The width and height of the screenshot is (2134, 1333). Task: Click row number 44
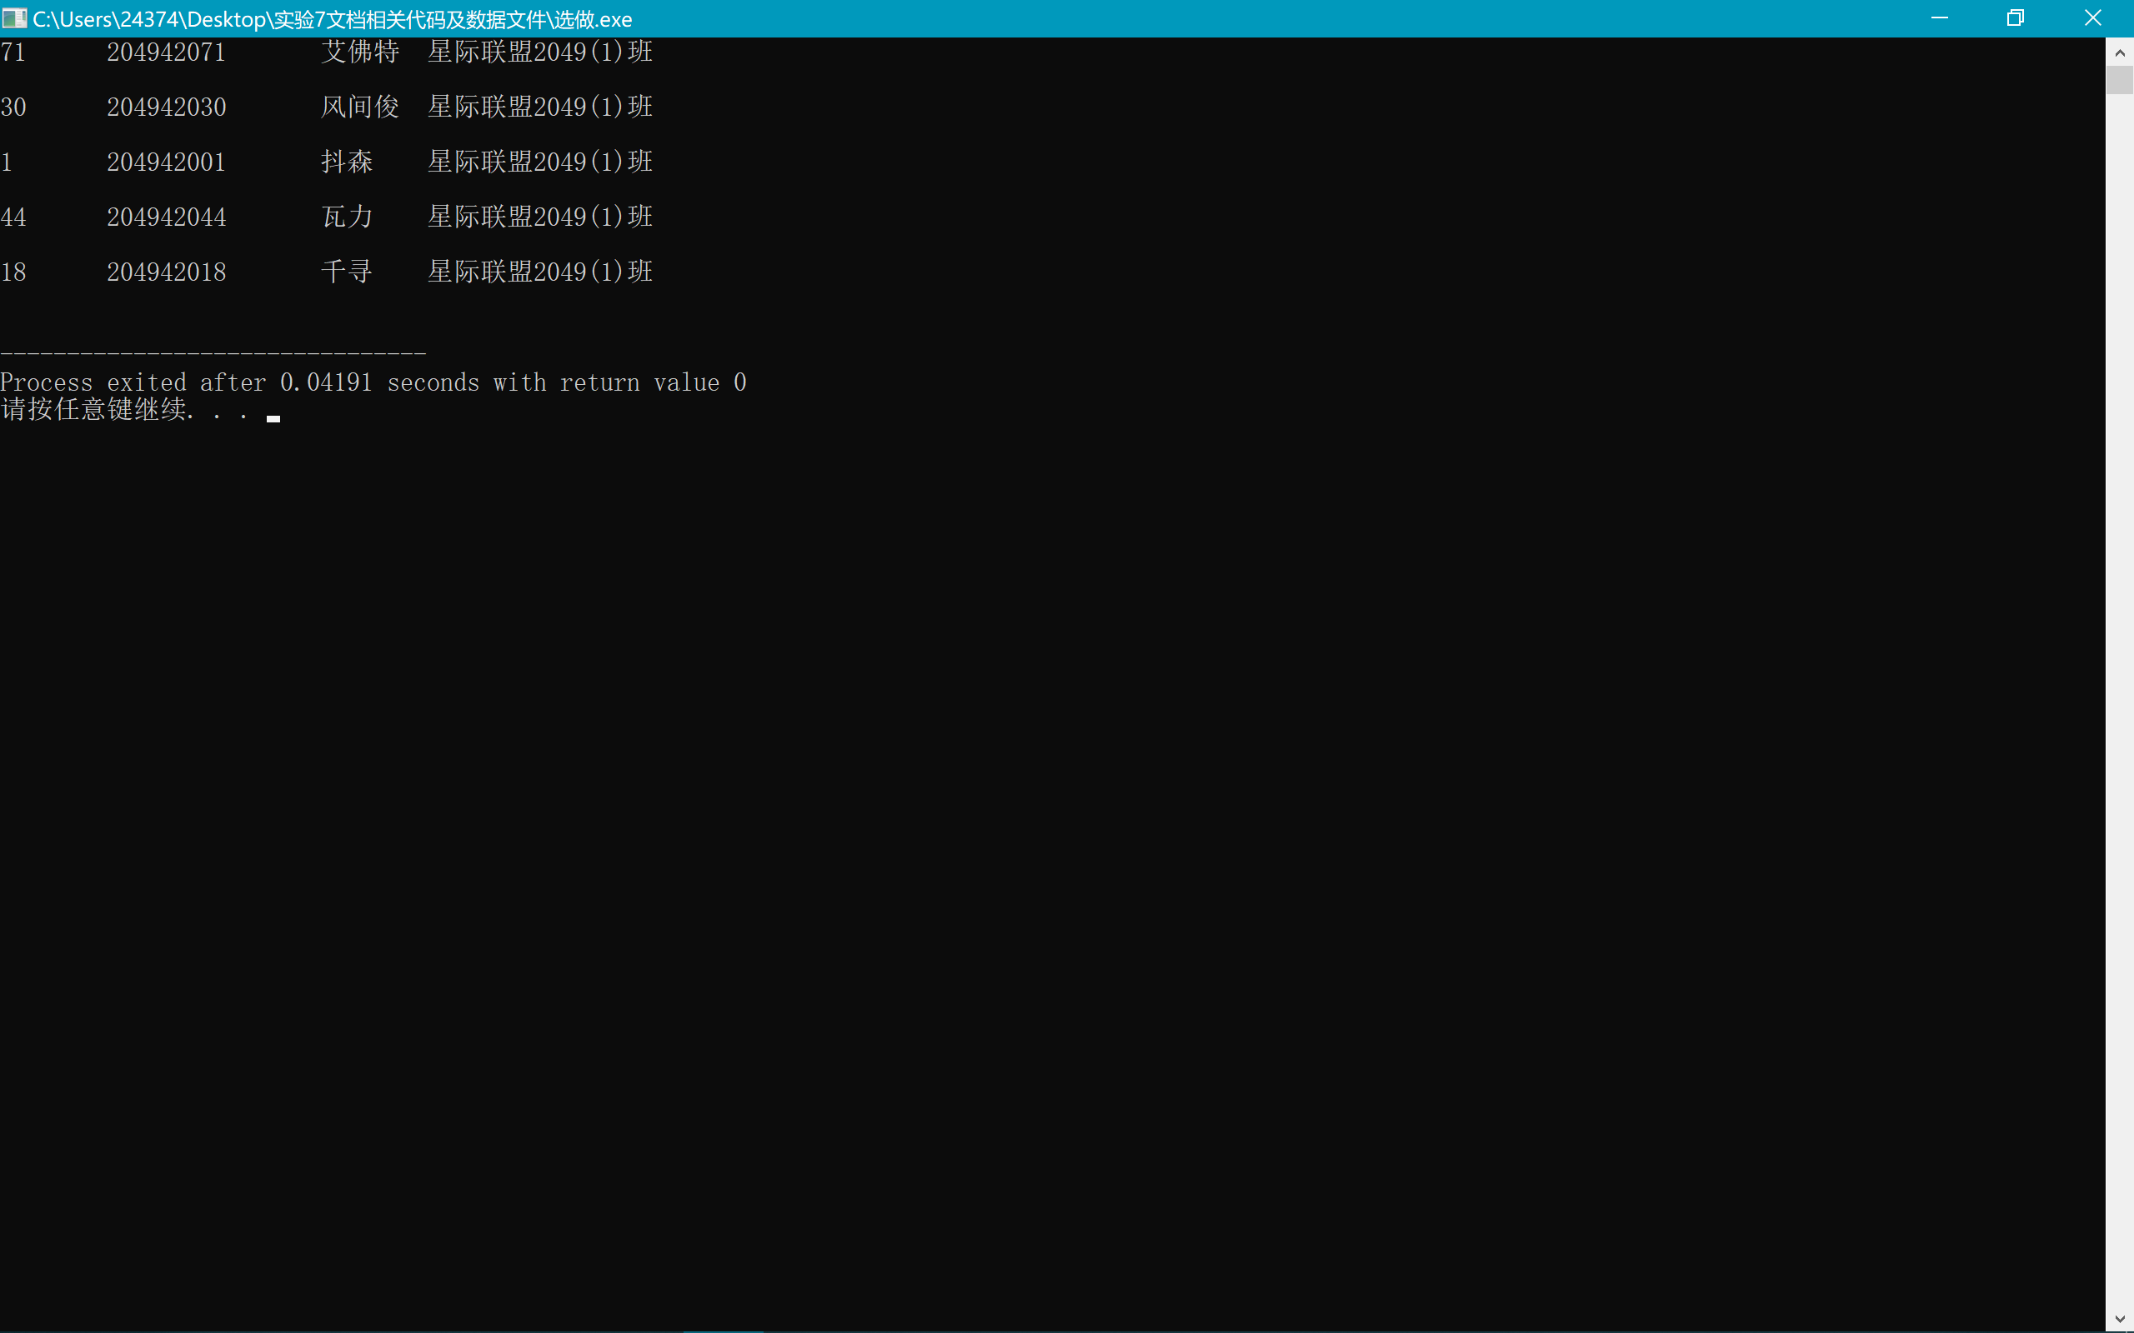(x=13, y=217)
